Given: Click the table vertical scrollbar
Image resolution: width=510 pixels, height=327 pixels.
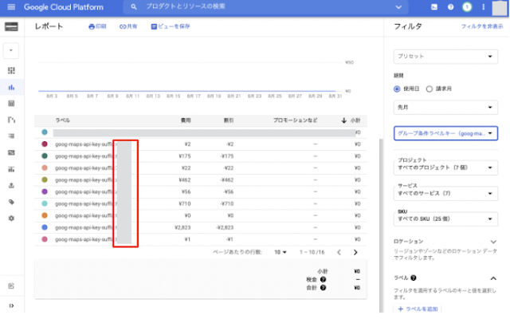Looking at the screenshot, I should 381,224.
